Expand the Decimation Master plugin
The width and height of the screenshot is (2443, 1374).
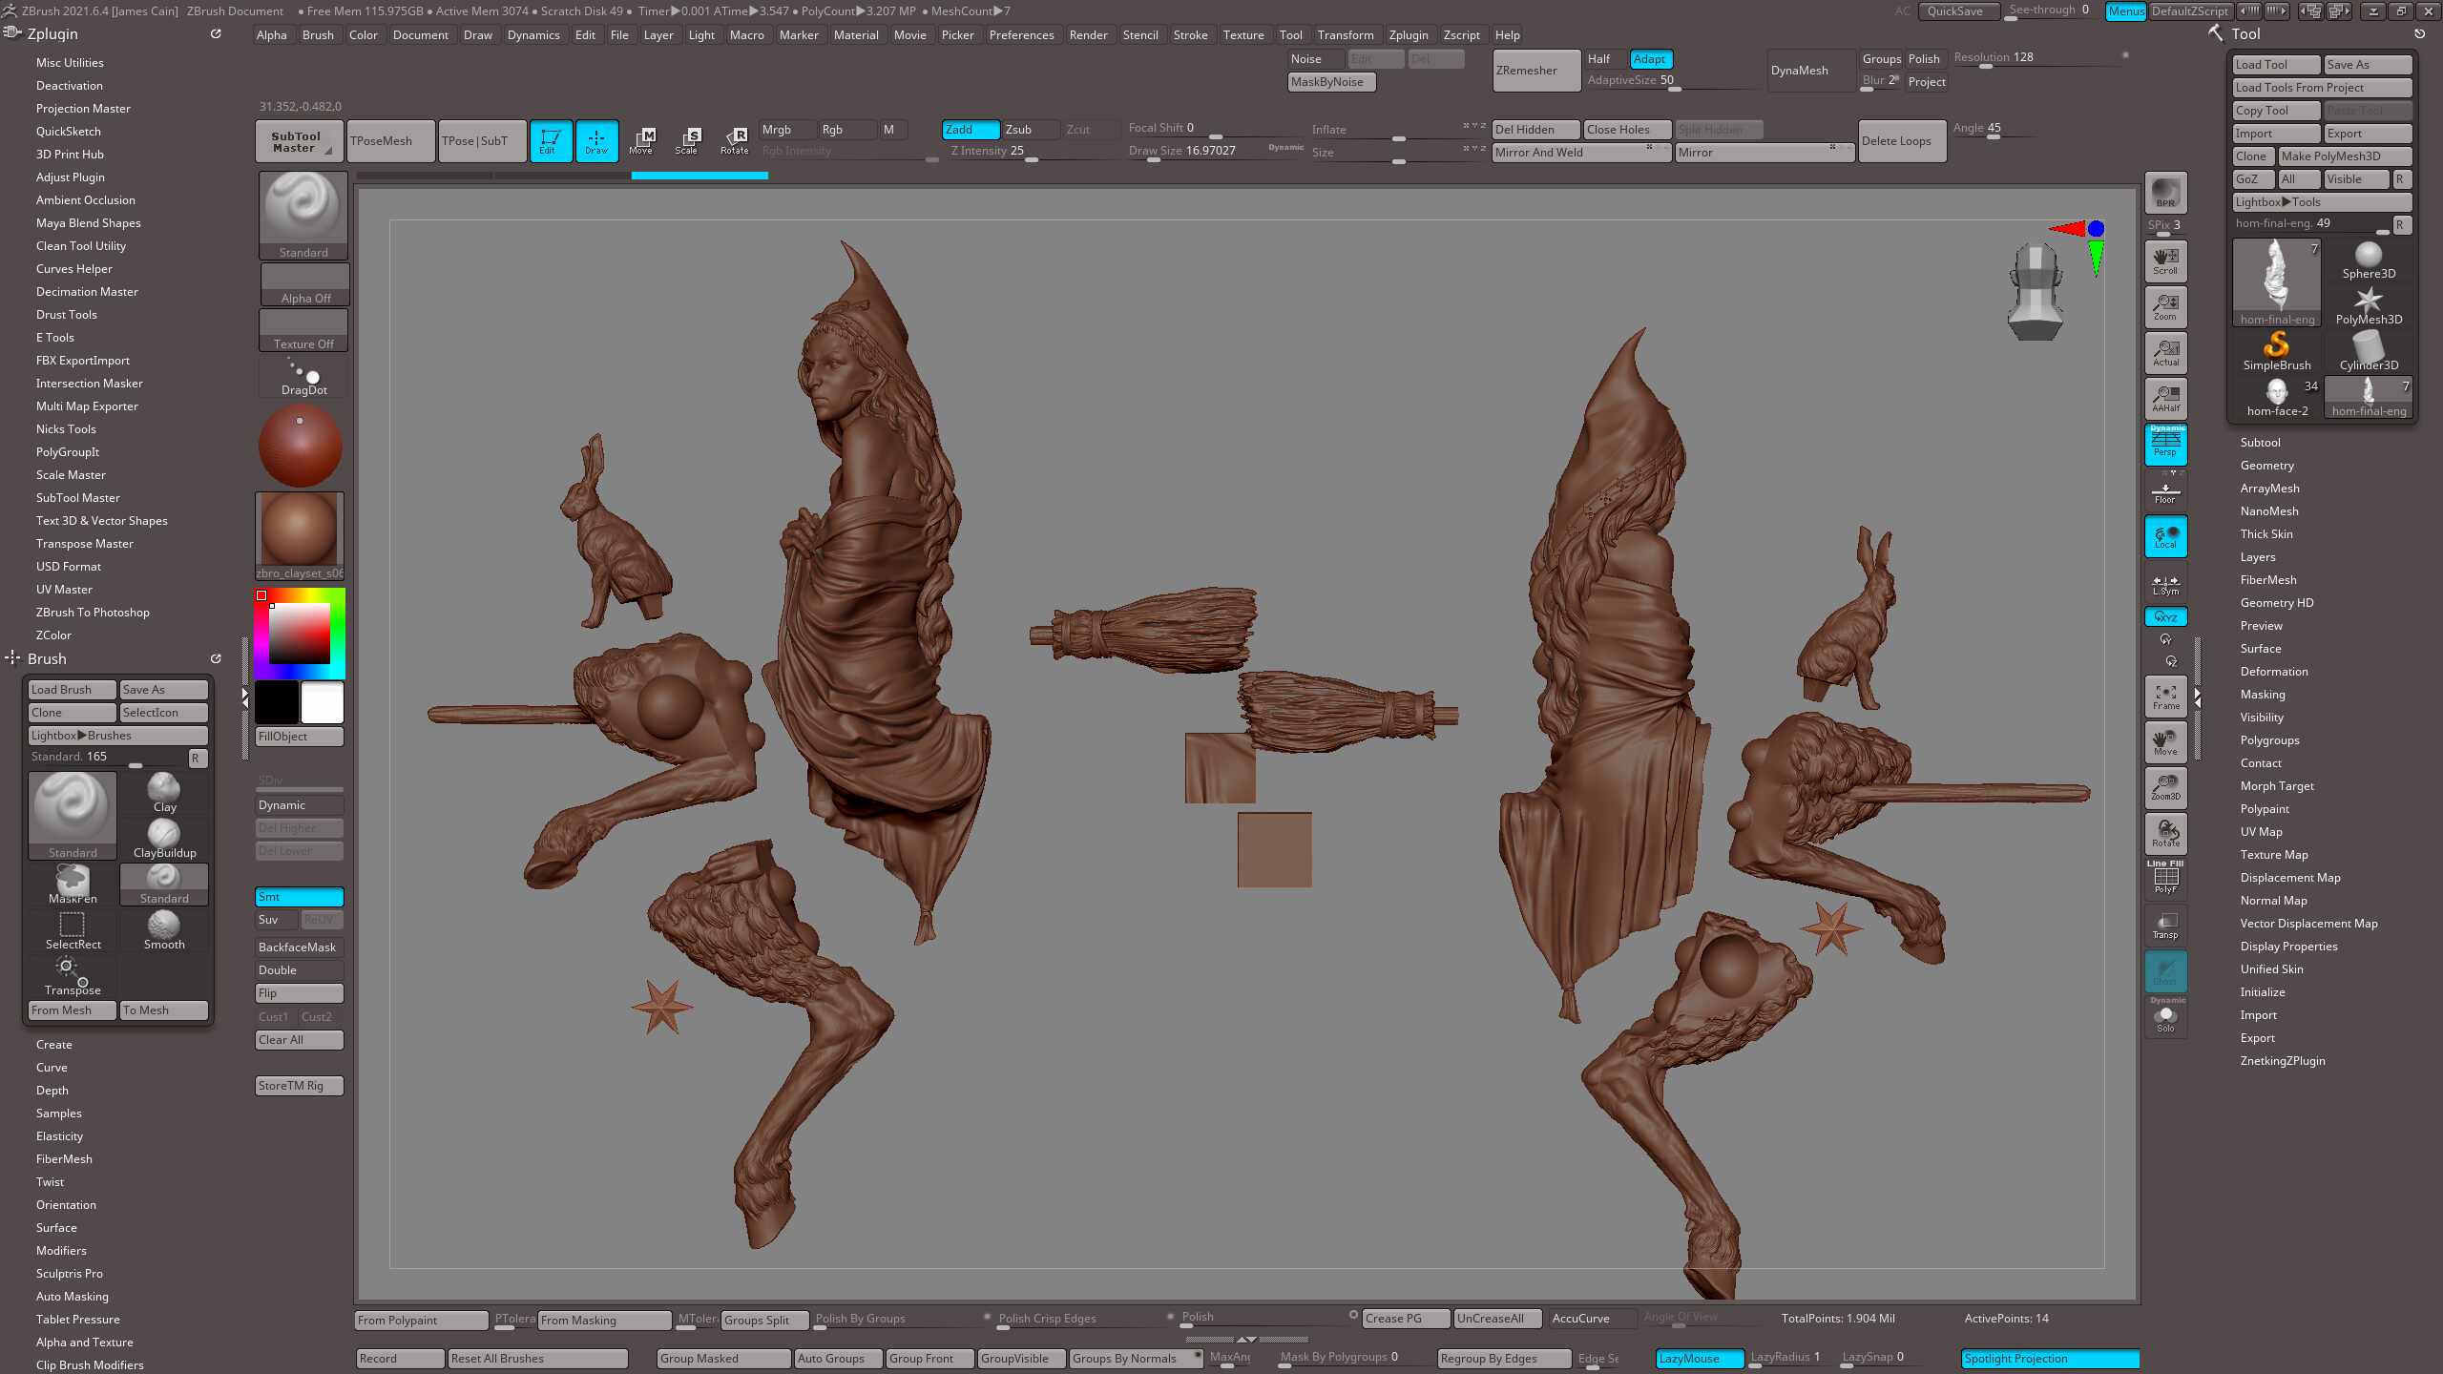click(x=87, y=292)
